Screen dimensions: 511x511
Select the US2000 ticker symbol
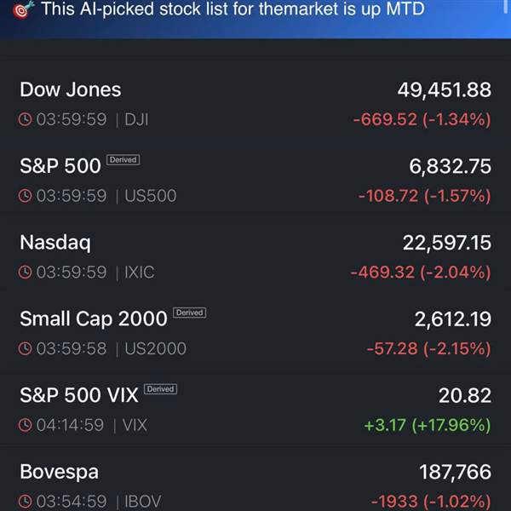click(155, 349)
